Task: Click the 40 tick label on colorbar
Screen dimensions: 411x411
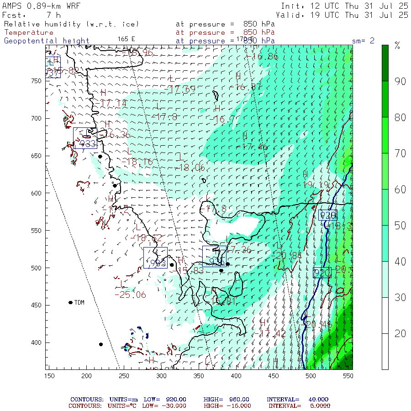Action: tap(400, 262)
